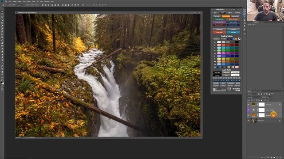
Task: Pick the lightest yellow swatch in Grading Palette
Action: pos(219,59)
